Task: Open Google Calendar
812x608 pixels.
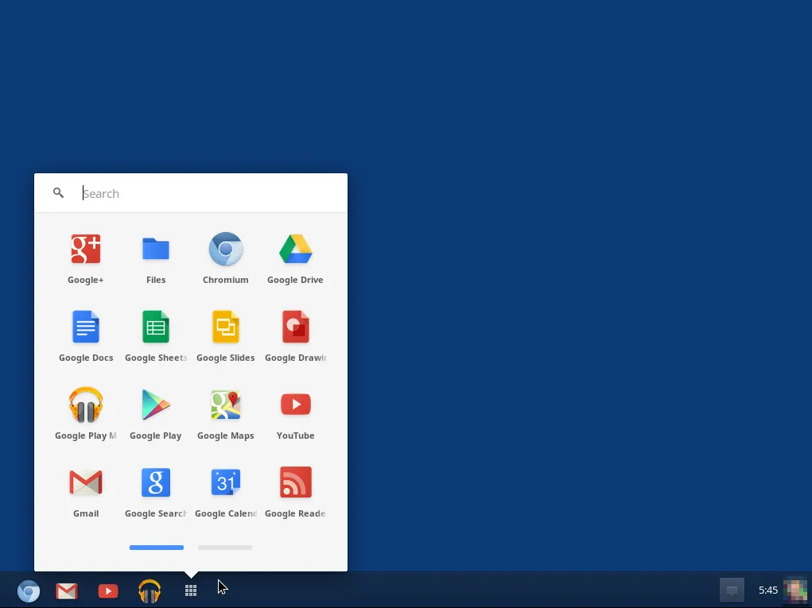Action: coord(226,482)
